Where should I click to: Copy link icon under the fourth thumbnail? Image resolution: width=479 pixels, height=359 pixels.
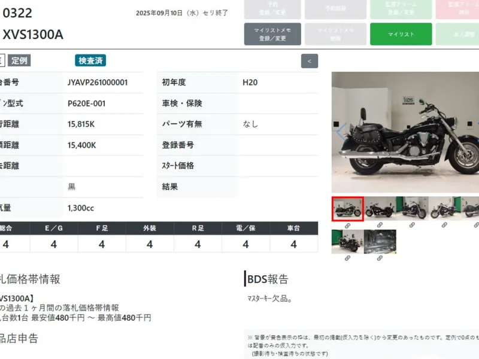click(444, 225)
